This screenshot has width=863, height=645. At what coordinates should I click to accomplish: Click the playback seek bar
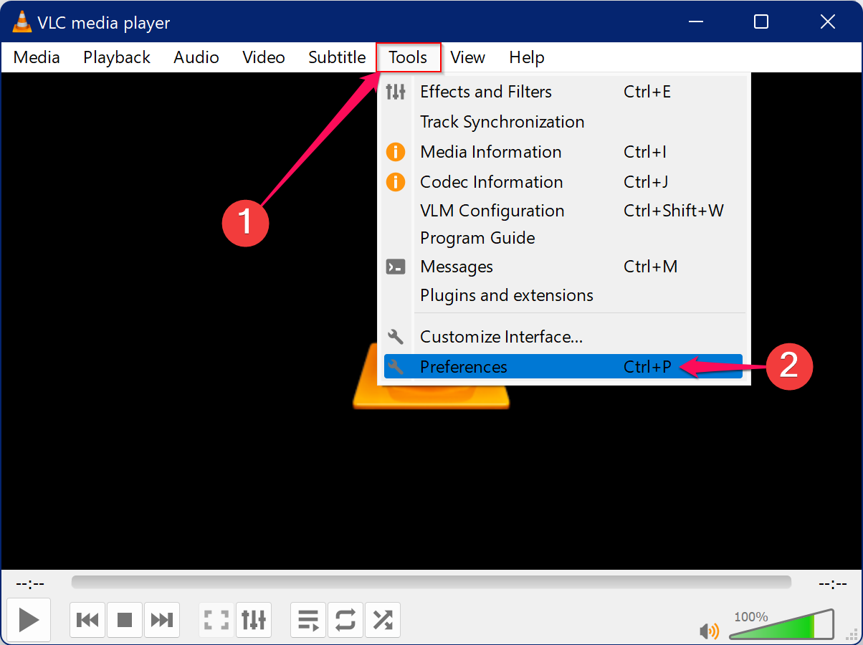coord(431,582)
